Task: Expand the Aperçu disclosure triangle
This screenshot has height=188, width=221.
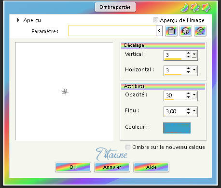Action: [18, 20]
